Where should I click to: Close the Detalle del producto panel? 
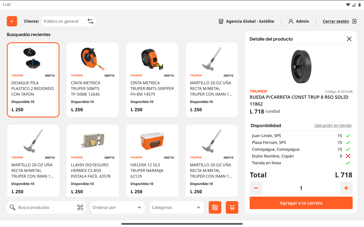point(349,39)
